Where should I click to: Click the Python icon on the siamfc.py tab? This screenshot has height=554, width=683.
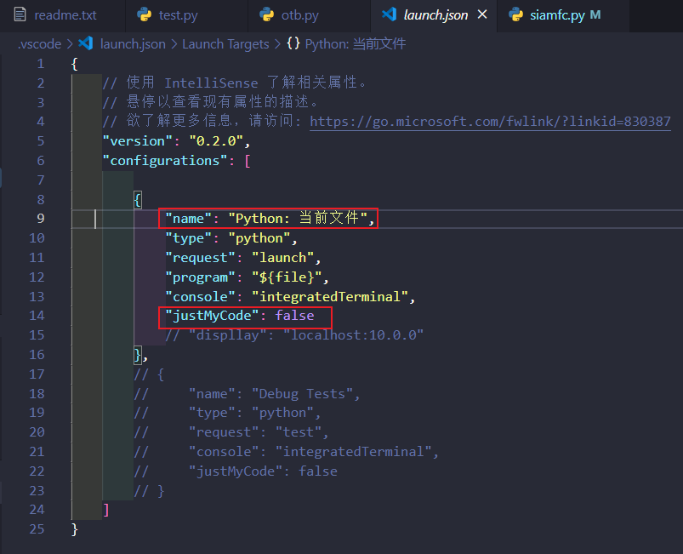516,14
